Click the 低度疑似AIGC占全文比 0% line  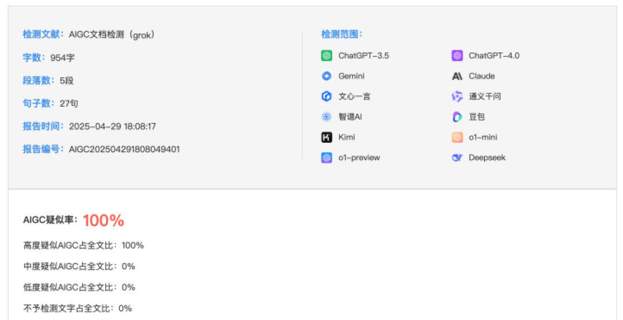point(79,287)
